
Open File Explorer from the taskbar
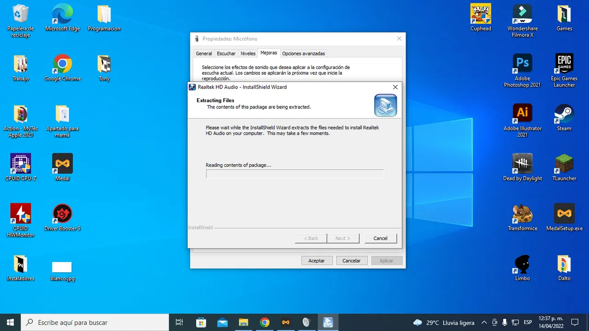[243, 322]
